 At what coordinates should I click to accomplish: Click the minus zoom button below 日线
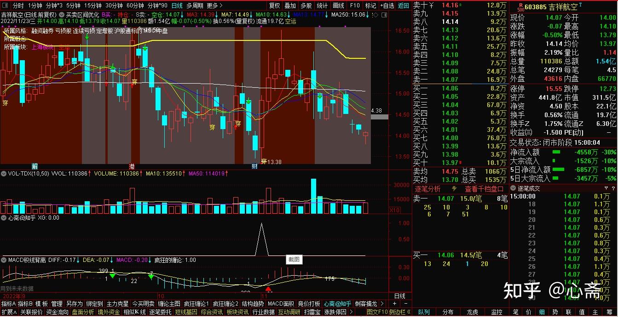tap(405, 304)
